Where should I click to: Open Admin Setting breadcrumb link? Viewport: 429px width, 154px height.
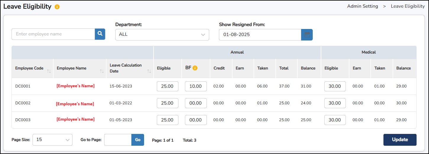click(362, 6)
